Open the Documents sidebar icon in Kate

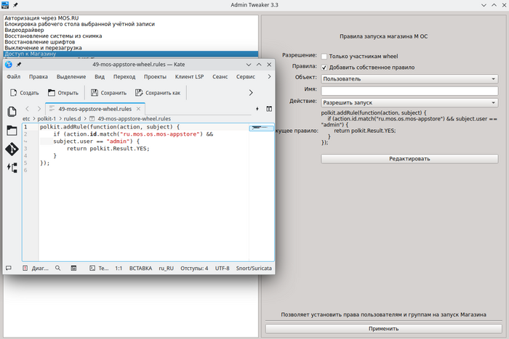tap(12, 112)
